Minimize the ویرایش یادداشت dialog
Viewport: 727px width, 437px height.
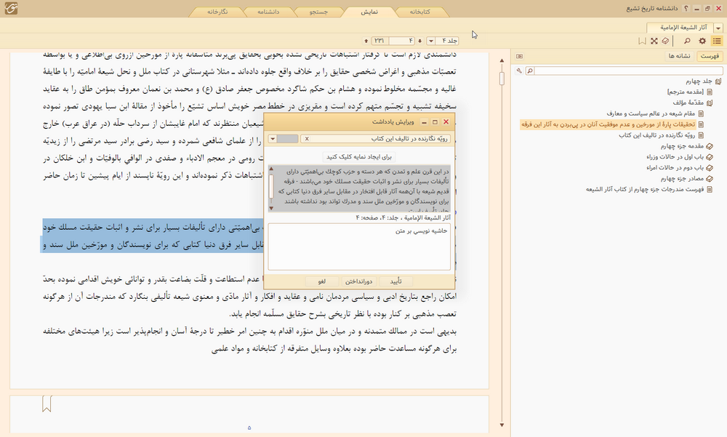[x=424, y=122]
